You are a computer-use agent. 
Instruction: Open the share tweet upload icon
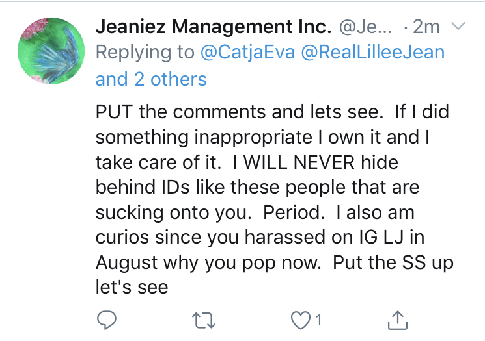click(398, 320)
